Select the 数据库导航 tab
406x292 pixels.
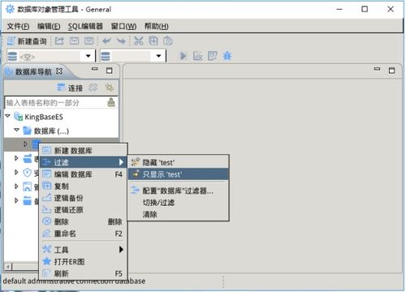[33, 71]
